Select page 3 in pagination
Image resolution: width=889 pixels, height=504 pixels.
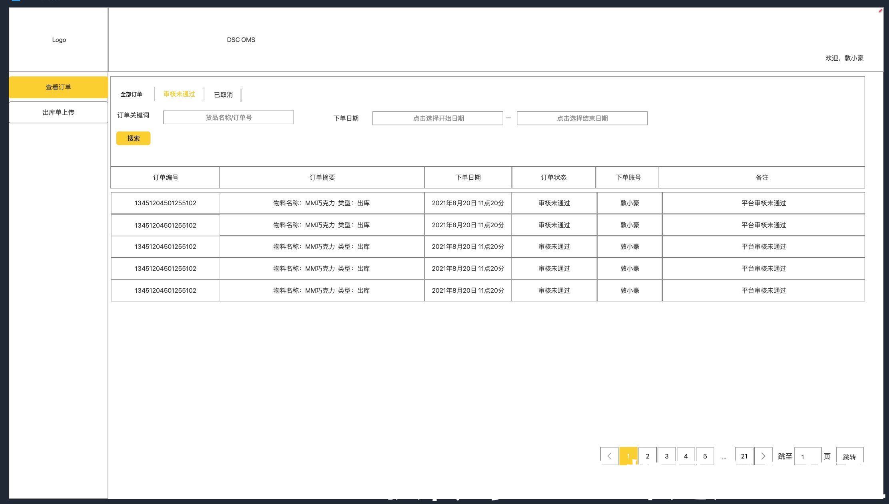coord(667,456)
